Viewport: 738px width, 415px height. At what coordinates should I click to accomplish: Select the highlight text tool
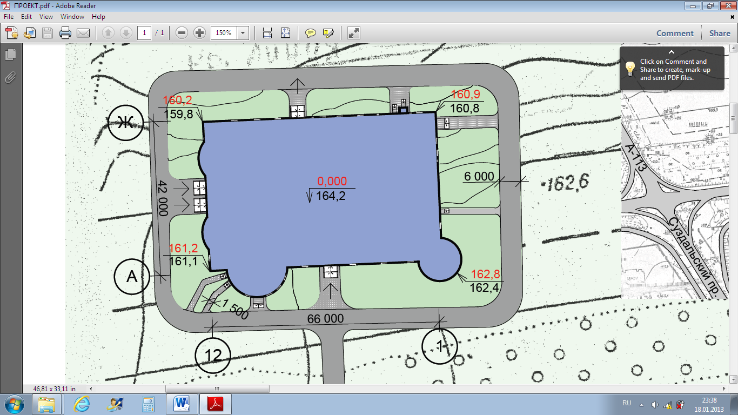point(328,33)
